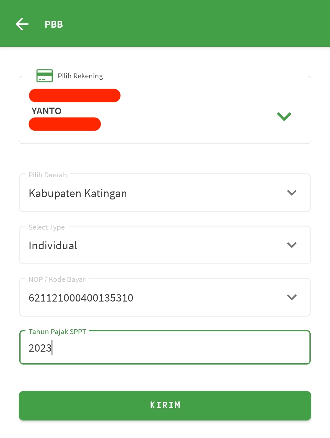This screenshot has width=330, height=438.
Task: Click the Pilih Daerah dropdown arrow icon
Action: click(x=292, y=193)
